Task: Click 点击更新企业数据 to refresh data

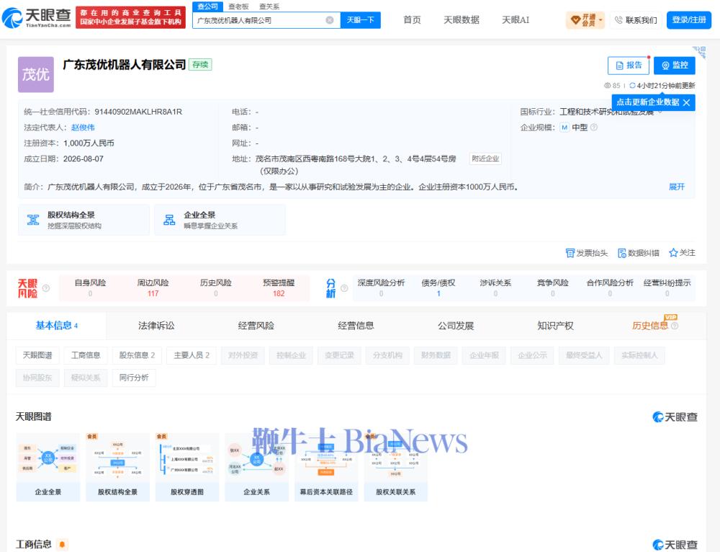Action: 647,102
